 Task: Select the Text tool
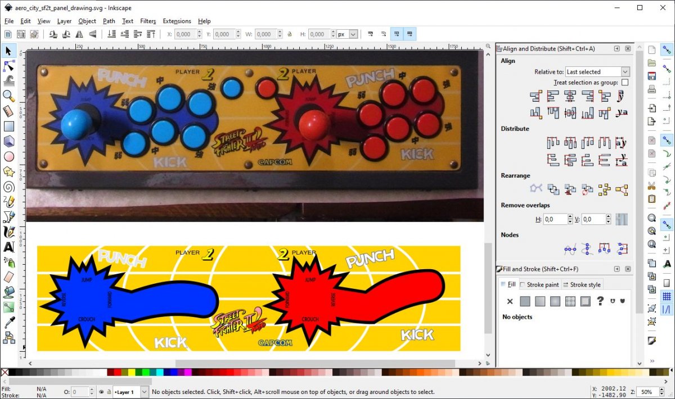(8, 247)
